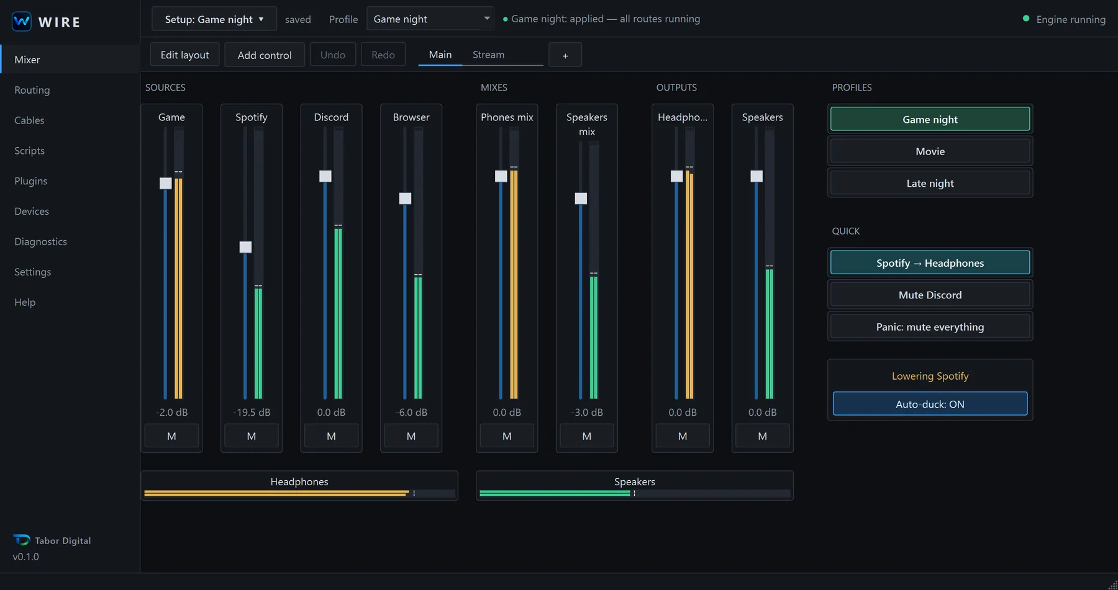Open the Setup: Game night dropdown
This screenshot has width=1118, height=590.
pos(214,19)
